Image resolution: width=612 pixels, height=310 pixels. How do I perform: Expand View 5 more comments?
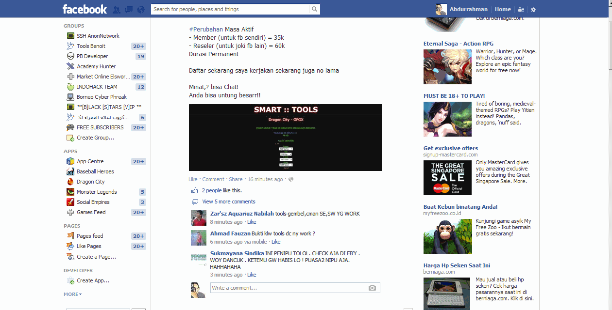pos(229,201)
